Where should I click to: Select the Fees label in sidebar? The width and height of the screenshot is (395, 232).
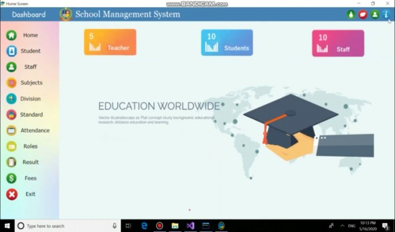point(30,179)
